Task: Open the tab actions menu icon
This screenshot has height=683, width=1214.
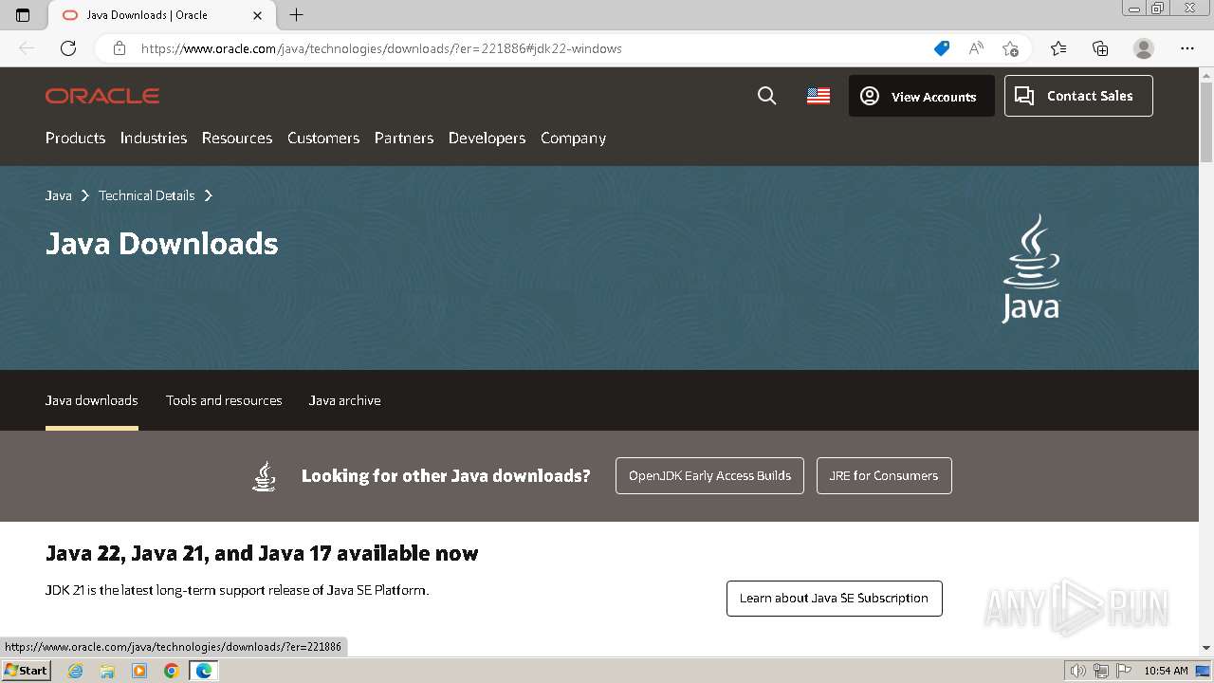Action: pos(23,15)
